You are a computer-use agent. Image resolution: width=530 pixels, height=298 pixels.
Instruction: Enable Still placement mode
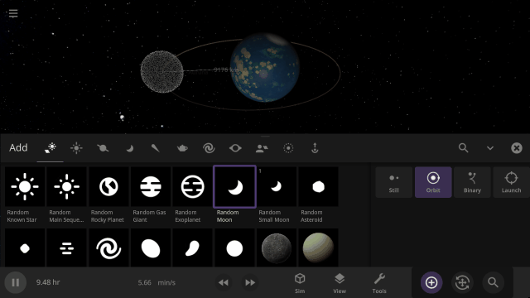394,182
